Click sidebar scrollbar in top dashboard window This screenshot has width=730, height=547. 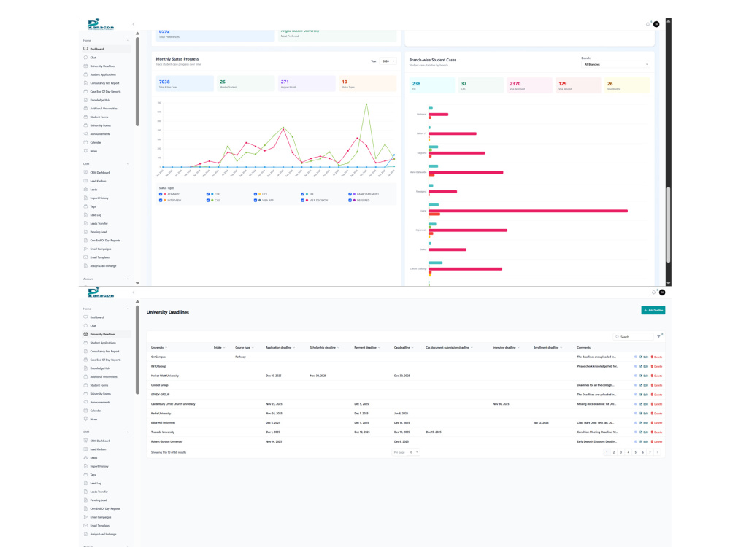(x=137, y=82)
